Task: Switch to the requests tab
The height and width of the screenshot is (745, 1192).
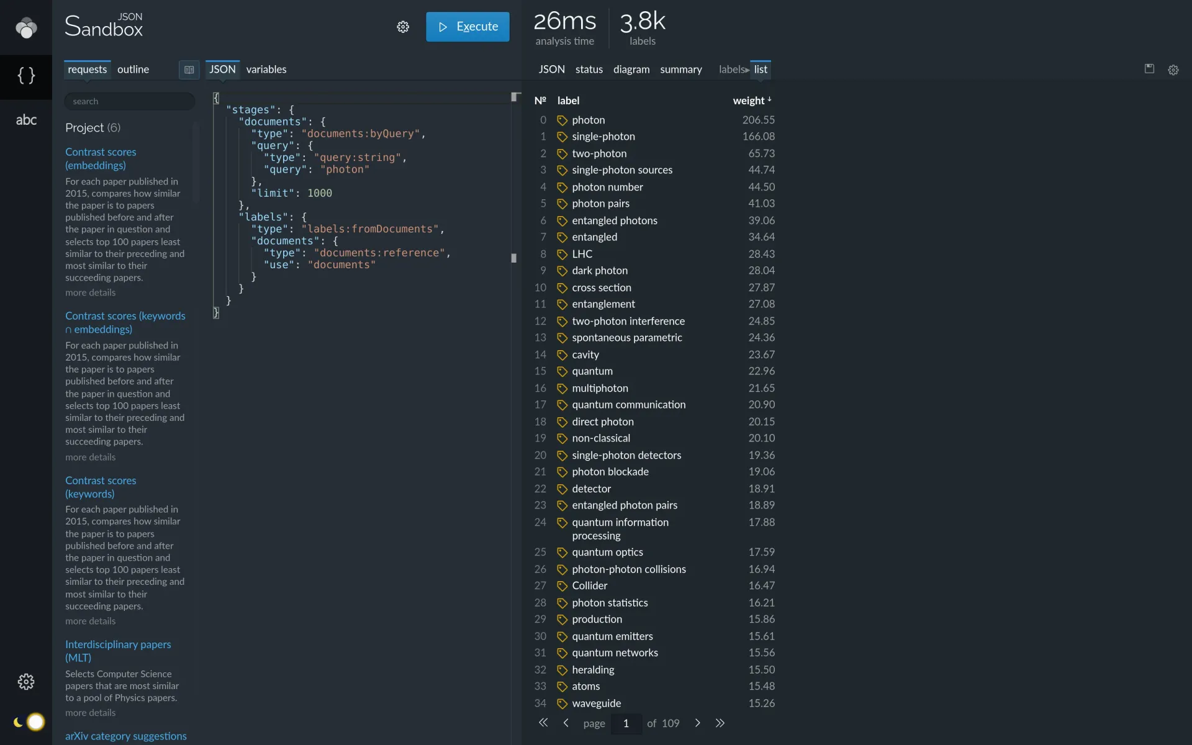Action: [x=87, y=69]
